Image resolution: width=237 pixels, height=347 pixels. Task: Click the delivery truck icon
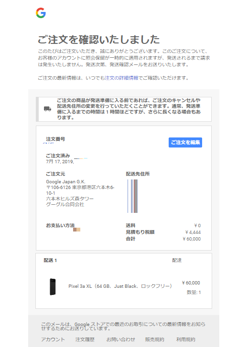click(x=47, y=109)
